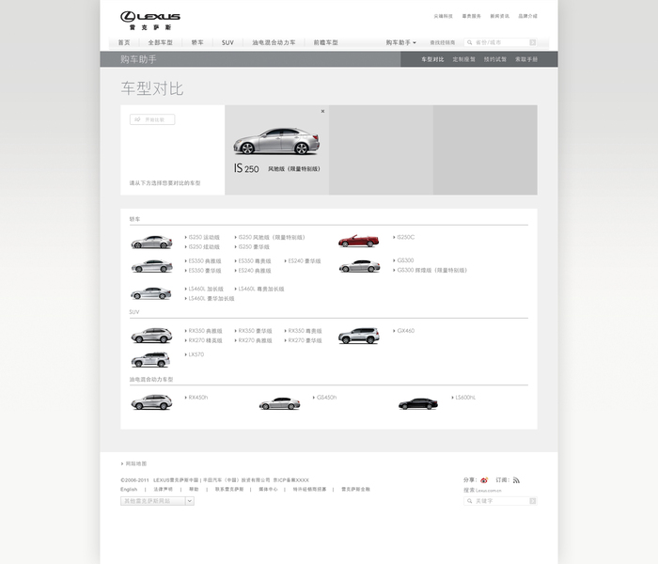The image size is (658, 564).
Task: Remove the IS 250 from comparison slots
Action: [x=322, y=111]
